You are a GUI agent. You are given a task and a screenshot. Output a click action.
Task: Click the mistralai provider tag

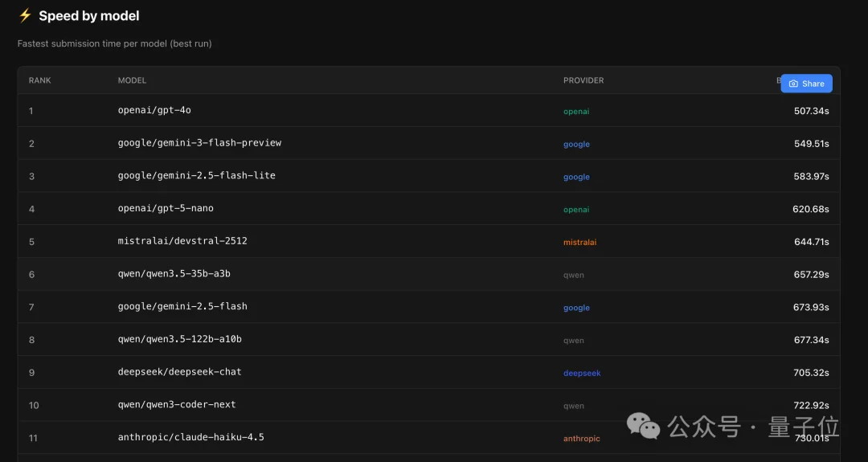tap(579, 242)
